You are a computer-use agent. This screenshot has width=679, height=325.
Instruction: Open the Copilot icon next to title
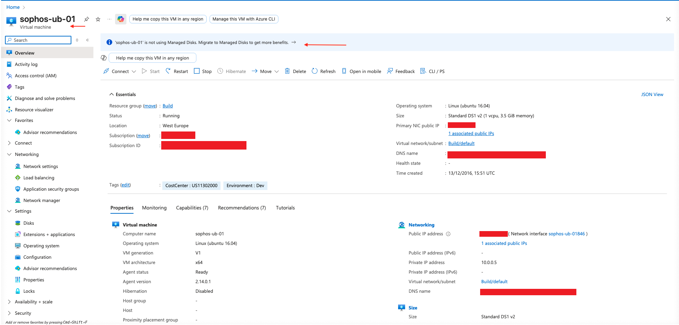121,19
